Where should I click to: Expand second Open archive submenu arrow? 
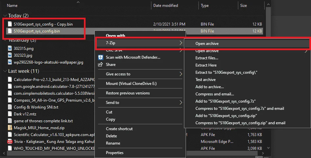tap(307, 51)
